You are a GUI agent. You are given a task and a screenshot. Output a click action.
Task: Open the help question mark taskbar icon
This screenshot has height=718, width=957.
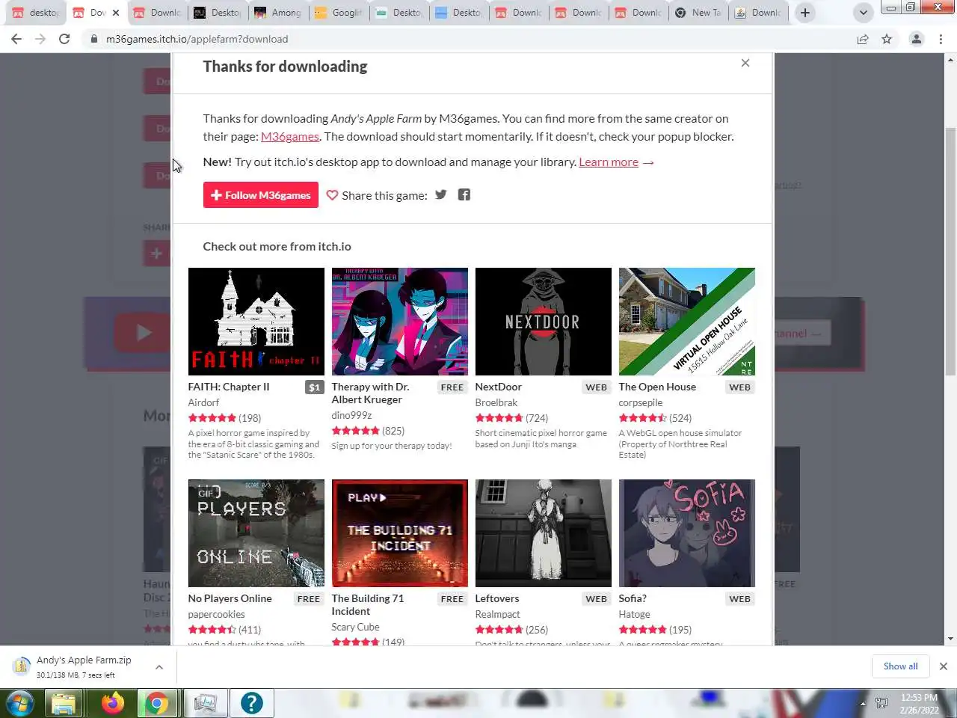(x=251, y=703)
